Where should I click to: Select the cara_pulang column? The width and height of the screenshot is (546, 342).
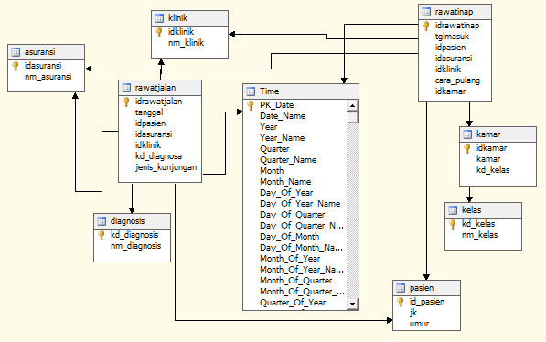click(x=457, y=80)
